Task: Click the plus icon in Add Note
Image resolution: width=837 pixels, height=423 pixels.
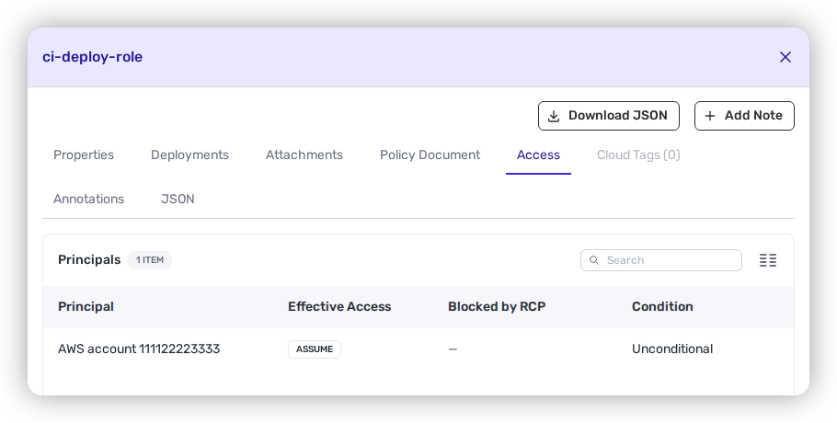Action: 710,116
